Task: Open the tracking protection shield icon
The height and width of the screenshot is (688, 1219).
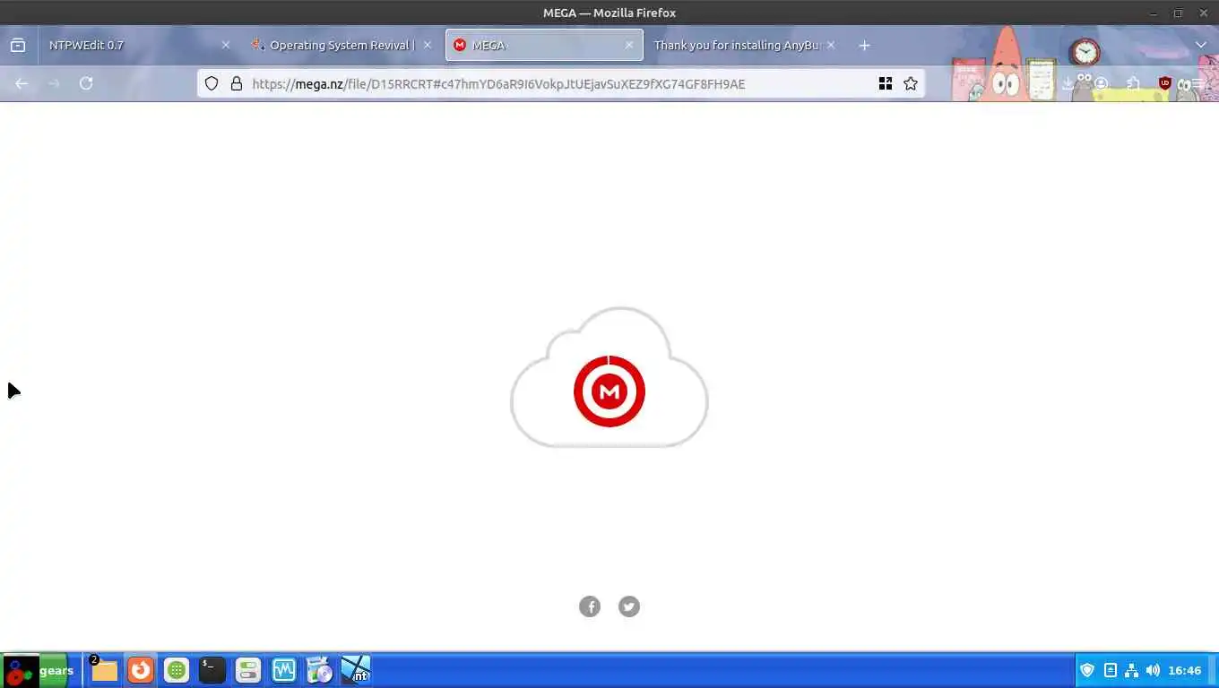Action: [212, 83]
